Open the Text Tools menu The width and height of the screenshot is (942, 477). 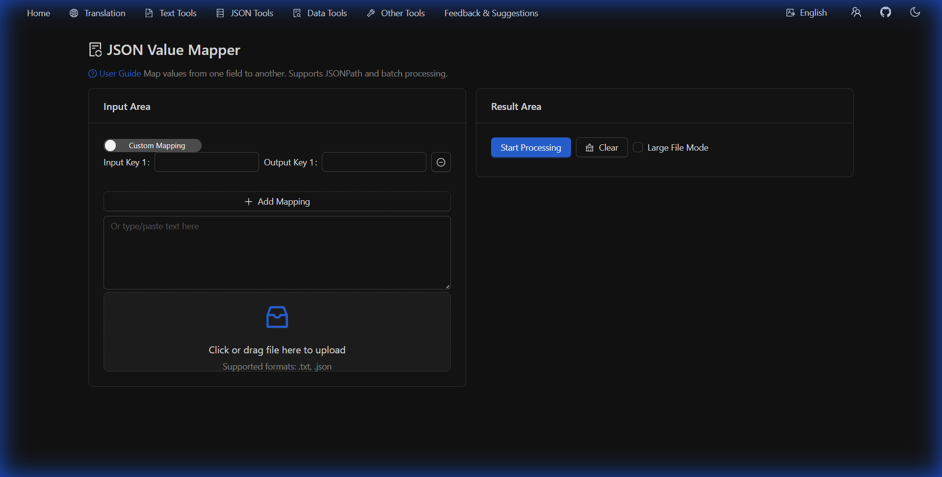(177, 13)
